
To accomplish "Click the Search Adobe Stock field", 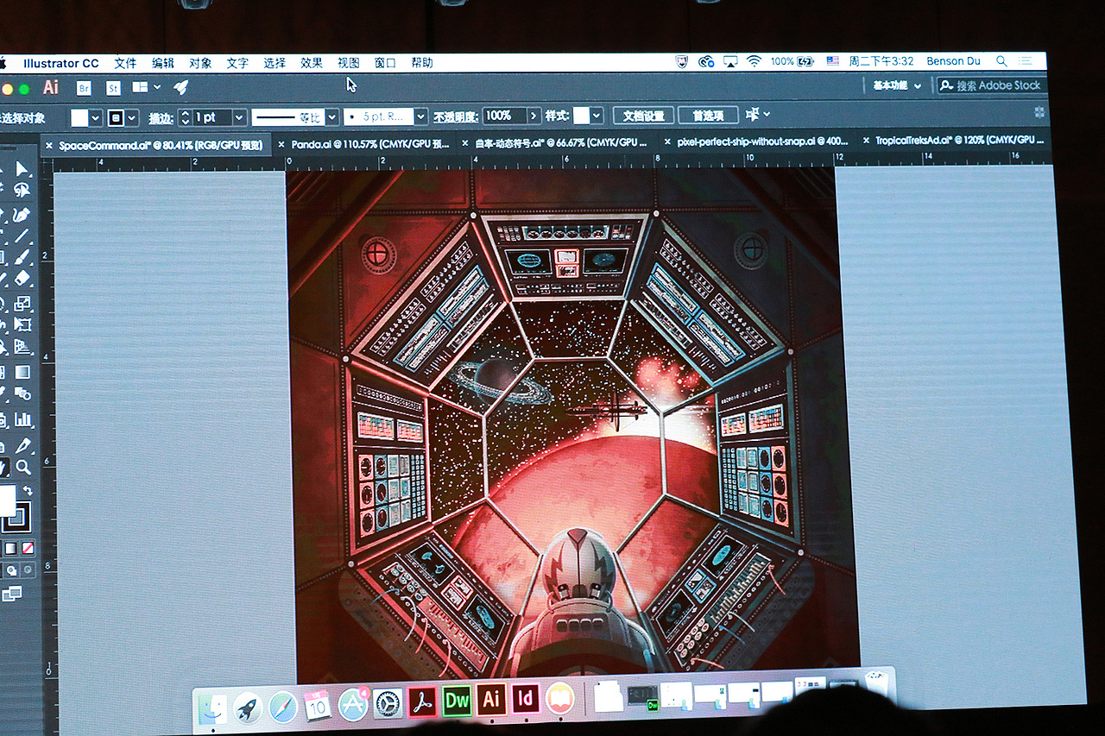I will click(991, 85).
